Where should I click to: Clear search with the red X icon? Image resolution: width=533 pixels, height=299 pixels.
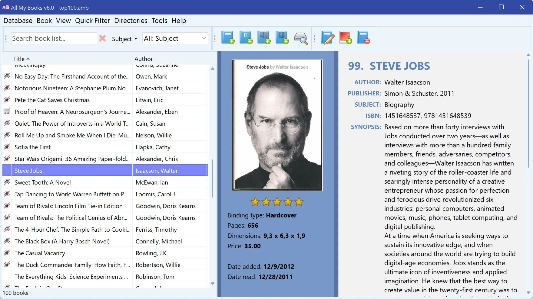tap(102, 38)
